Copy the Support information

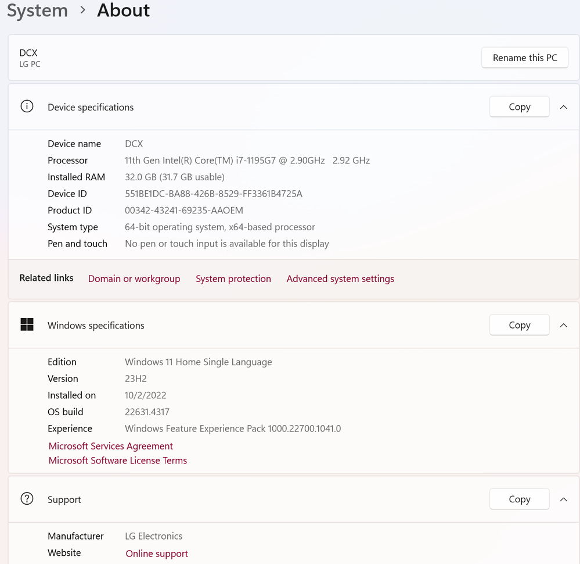pyautogui.click(x=520, y=499)
